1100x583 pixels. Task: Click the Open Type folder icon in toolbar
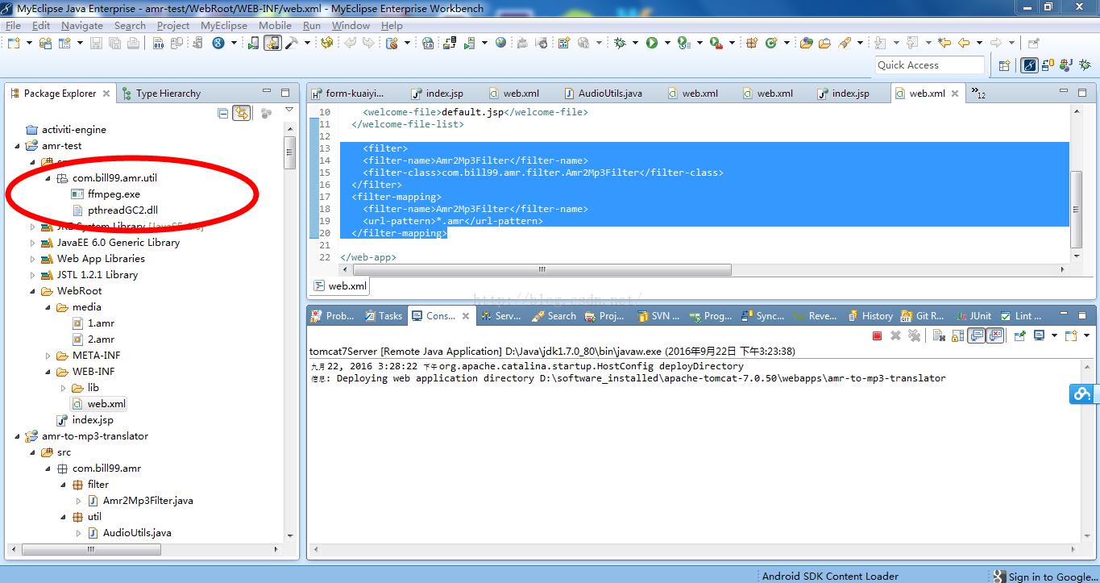point(807,43)
